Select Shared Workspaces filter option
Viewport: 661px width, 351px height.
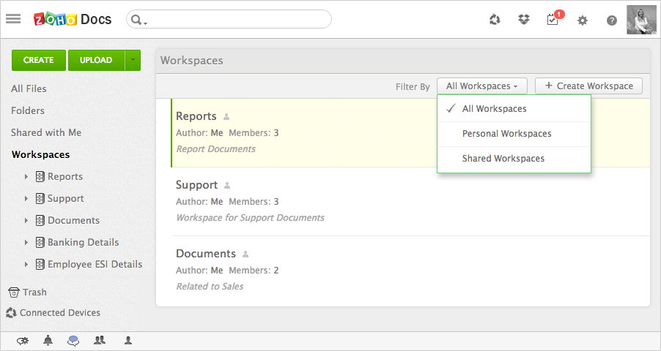(503, 159)
